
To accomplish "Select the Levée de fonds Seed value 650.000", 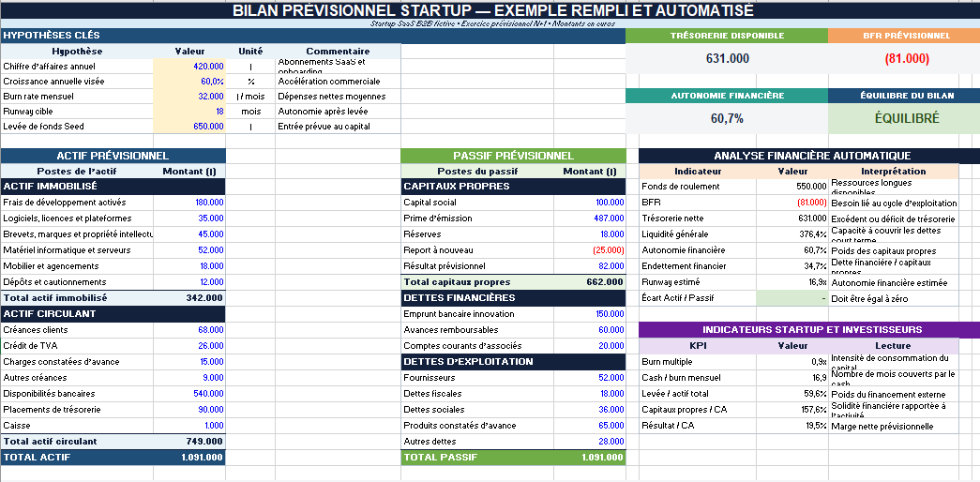I will pos(188,127).
